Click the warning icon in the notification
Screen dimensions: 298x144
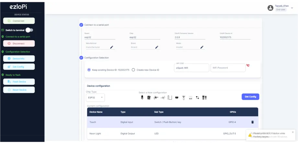250,135
